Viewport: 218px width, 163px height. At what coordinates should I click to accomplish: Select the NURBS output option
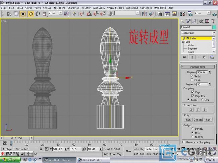193,137
